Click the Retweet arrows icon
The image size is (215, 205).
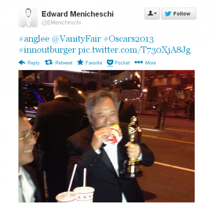click(48, 62)
